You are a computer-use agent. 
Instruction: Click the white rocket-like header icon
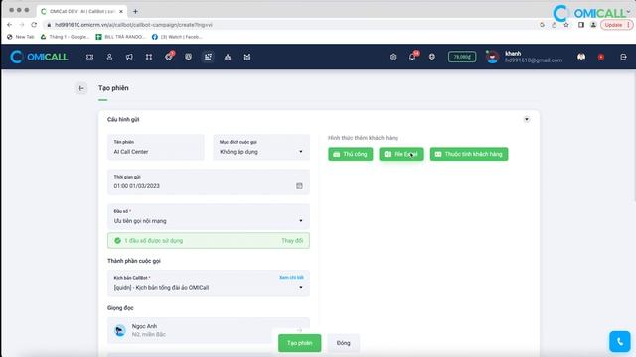[581, 58]
